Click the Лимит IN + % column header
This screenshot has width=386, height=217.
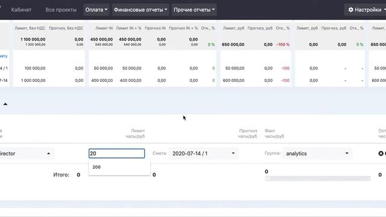click(x=128, y=28)
